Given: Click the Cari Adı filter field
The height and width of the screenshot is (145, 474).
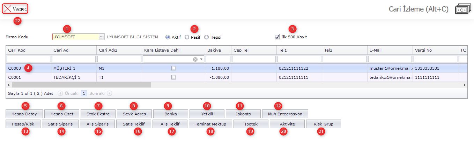Looking at the screenshot, I should pos(74,59).
